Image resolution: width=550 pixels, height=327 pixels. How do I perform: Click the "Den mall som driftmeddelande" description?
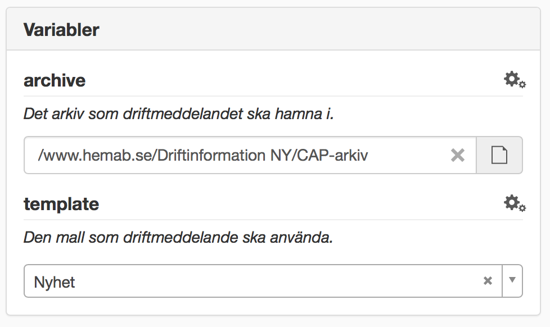[x=178, y=238]
